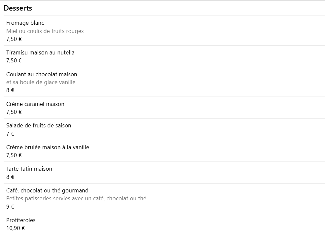Click the Petites patisseries servies description
The height and width of the screenshot is (234, 325).
point(76,198)
